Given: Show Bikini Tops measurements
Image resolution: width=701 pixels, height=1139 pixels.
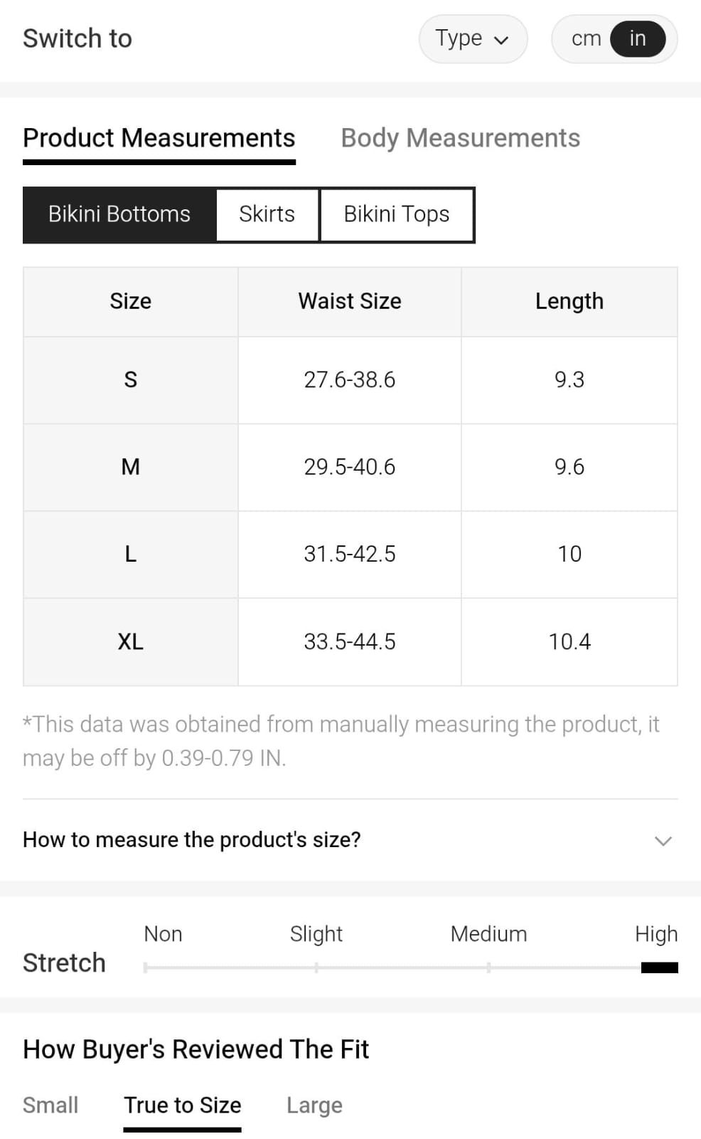Looking at the screenshot, I should (397, 214).
